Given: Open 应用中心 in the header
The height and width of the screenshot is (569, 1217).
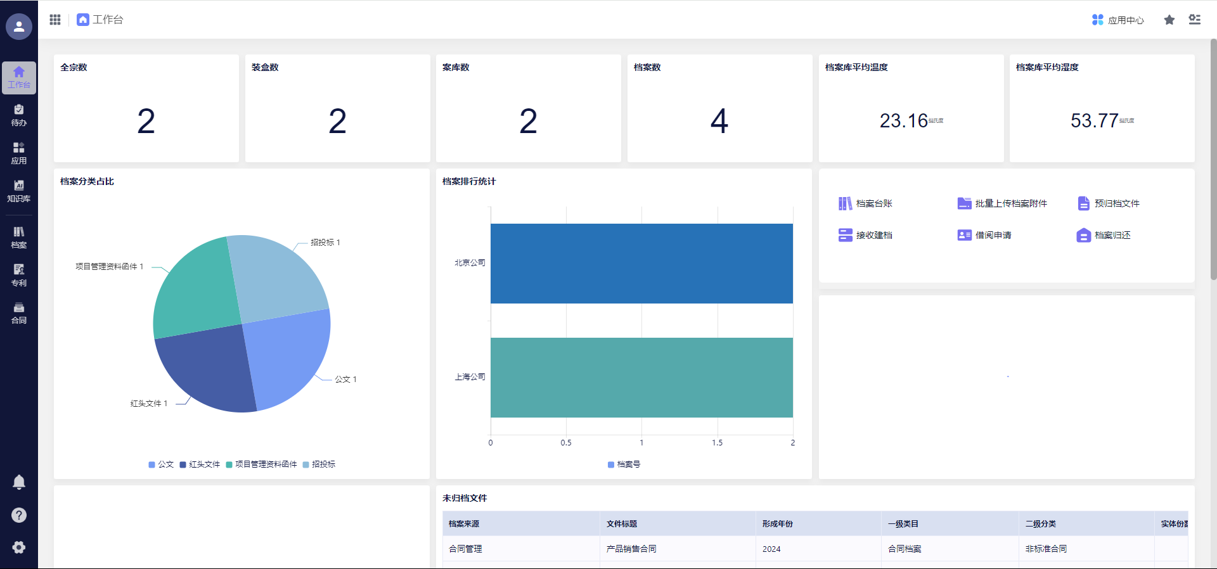Looking at the screenshot, I should click(1118, 20).
